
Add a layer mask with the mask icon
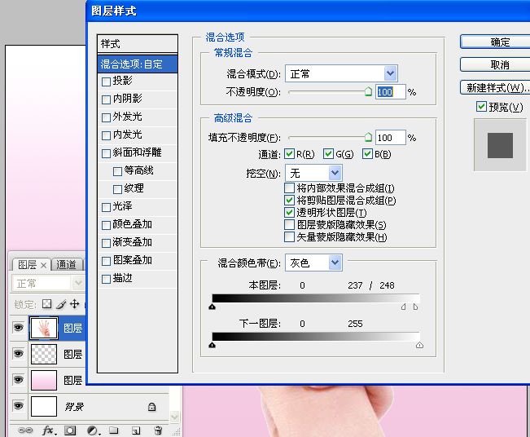[70, 430]
